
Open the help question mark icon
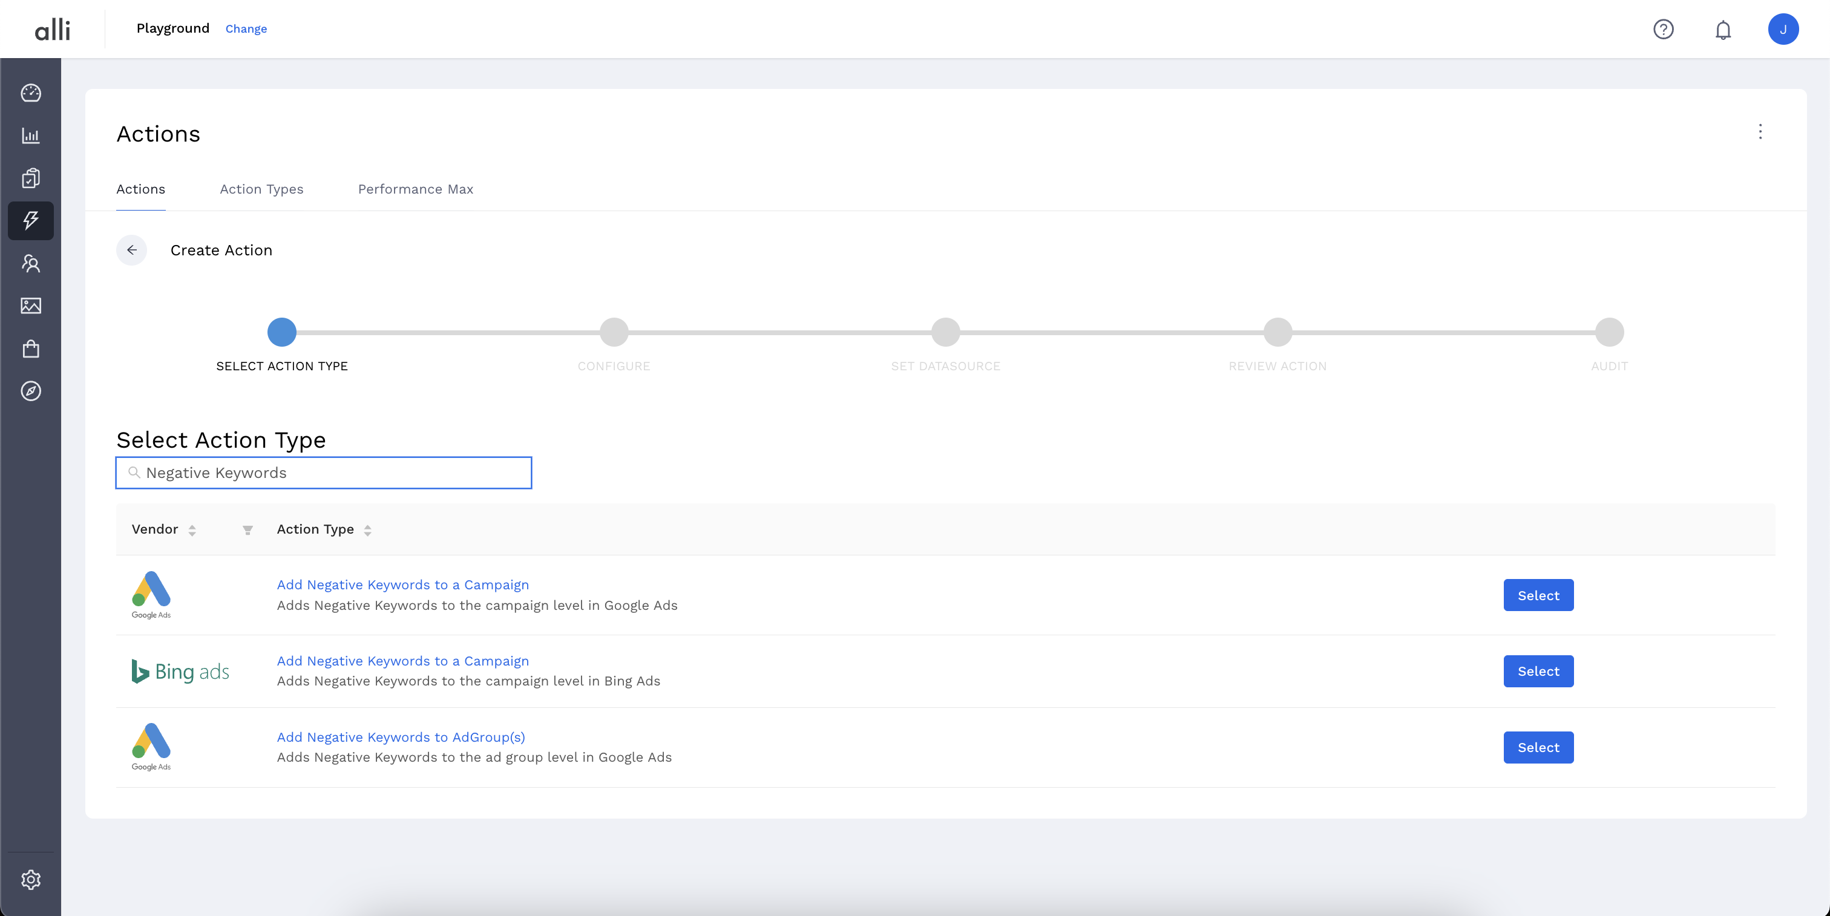pos(1663,30)
